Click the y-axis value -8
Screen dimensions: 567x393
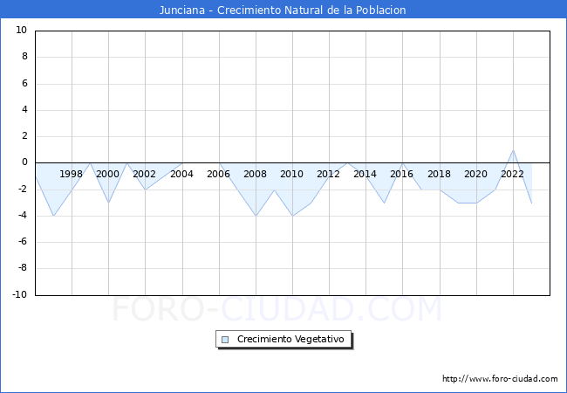[x=23, y=268]
